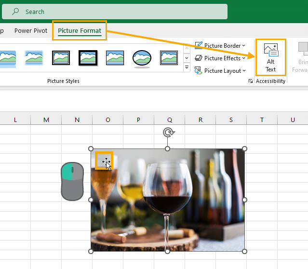Apply the Double Frame Black picture style
Image resolution: width=308 pixels, height=269 pixels.
[61, 58]
